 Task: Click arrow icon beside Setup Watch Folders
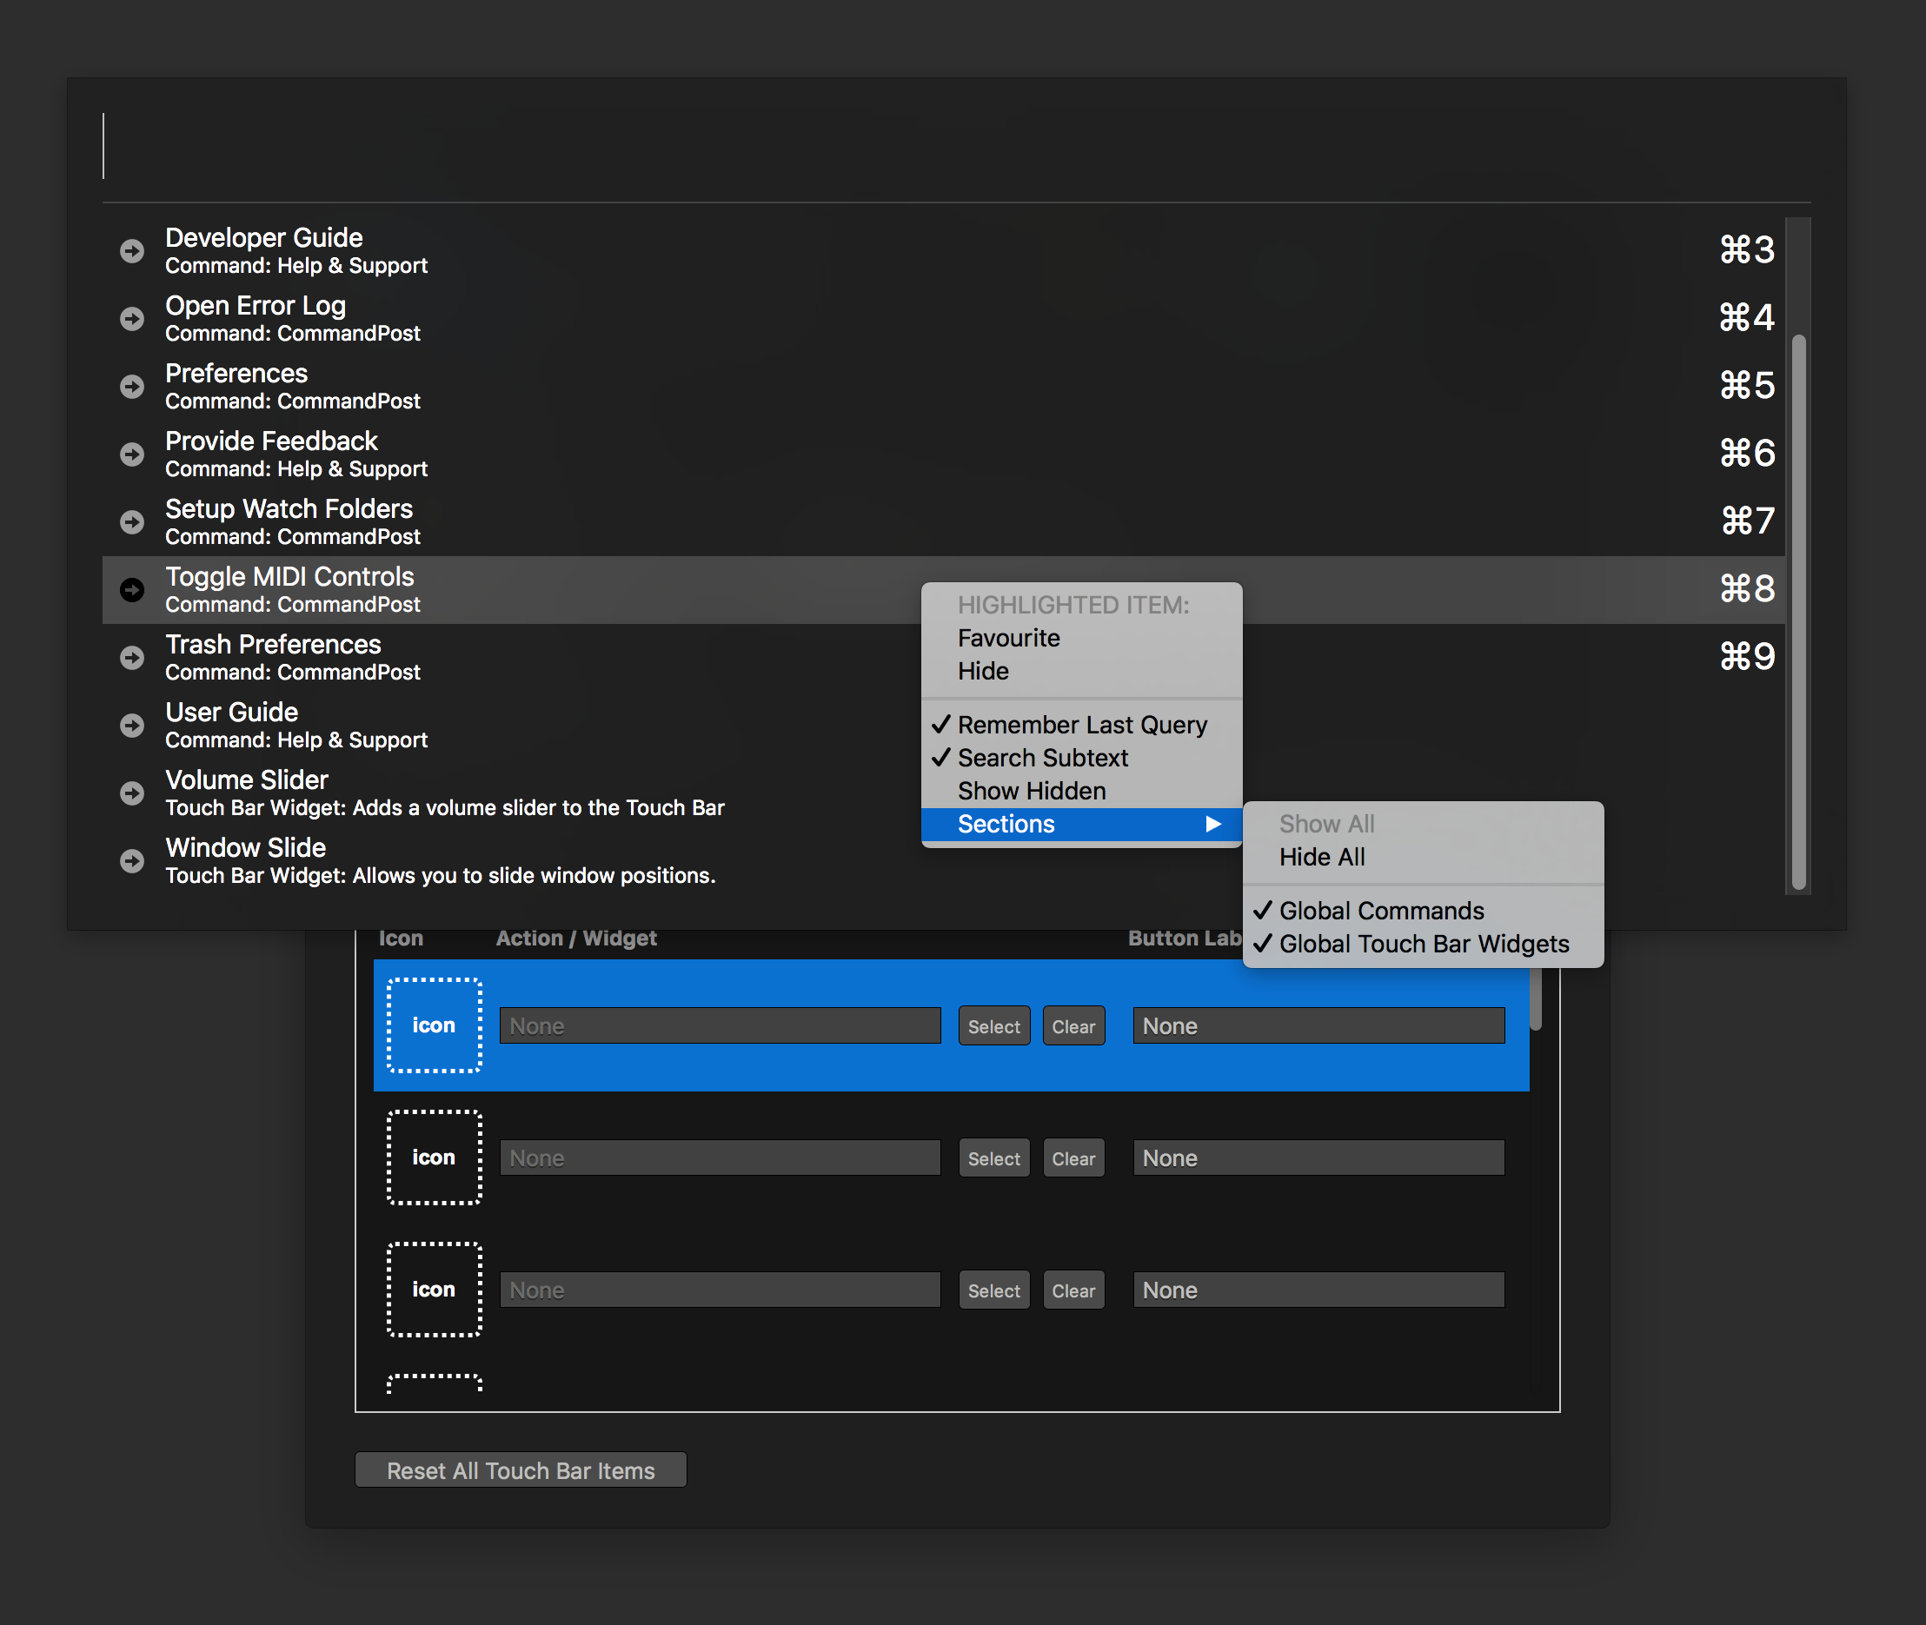coord(133,521)
